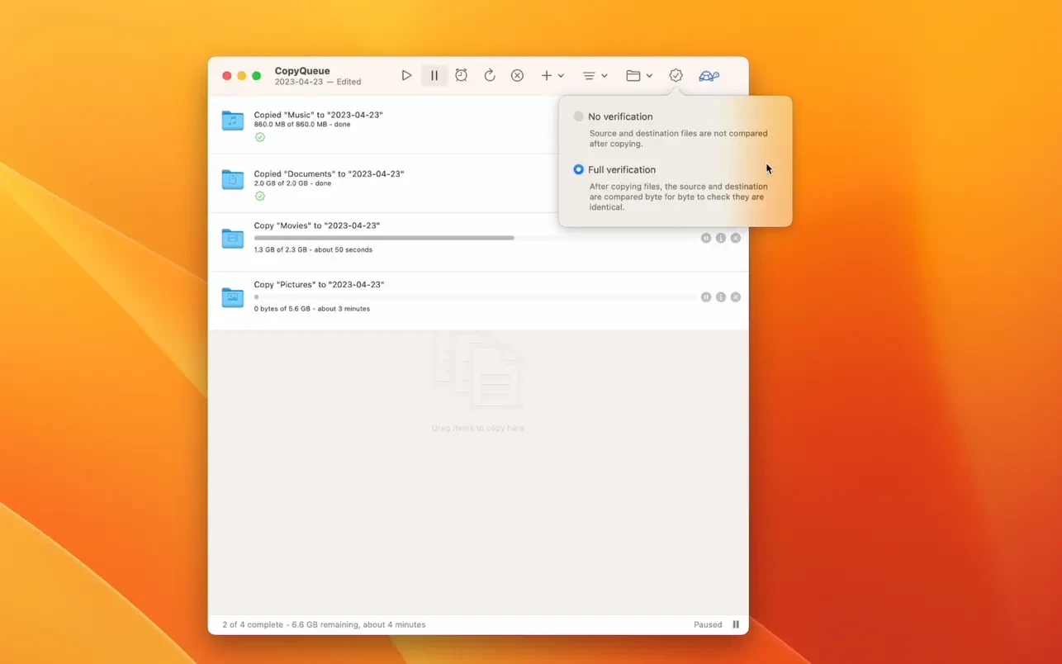Toggle the turtle slow mode icon
This screenshot has width=1062, height=664.
709,75
